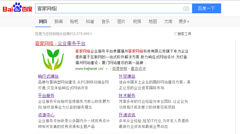Open result title 客家网络 - 企业服务平台
Screen dimensions: 240x134
60,43
